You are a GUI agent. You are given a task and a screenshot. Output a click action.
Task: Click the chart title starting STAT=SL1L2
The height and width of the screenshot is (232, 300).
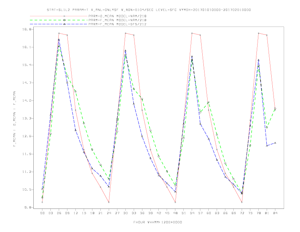149,10
